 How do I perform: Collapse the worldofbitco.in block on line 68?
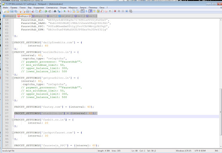coord(13,52)
